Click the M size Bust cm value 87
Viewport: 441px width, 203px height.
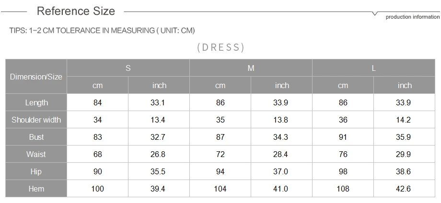click(220, 137)
